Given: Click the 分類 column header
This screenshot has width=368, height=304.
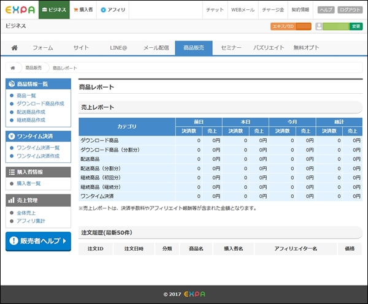Looking at the screenshot, I should [x=167, y=249].
